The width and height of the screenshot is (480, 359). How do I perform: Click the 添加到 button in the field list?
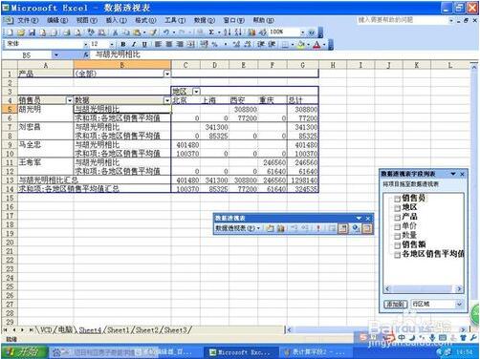[396, 305]
